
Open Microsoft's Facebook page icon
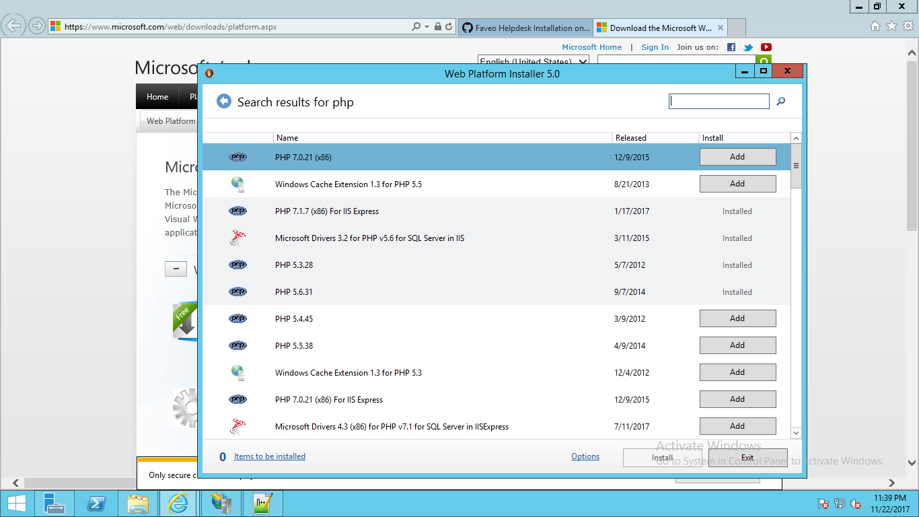(x=731, y=47)
